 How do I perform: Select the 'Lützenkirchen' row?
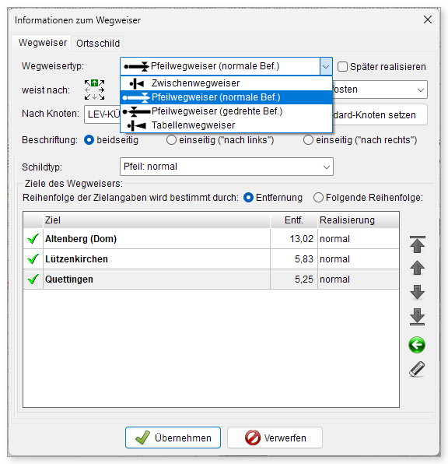click(211, 259)
